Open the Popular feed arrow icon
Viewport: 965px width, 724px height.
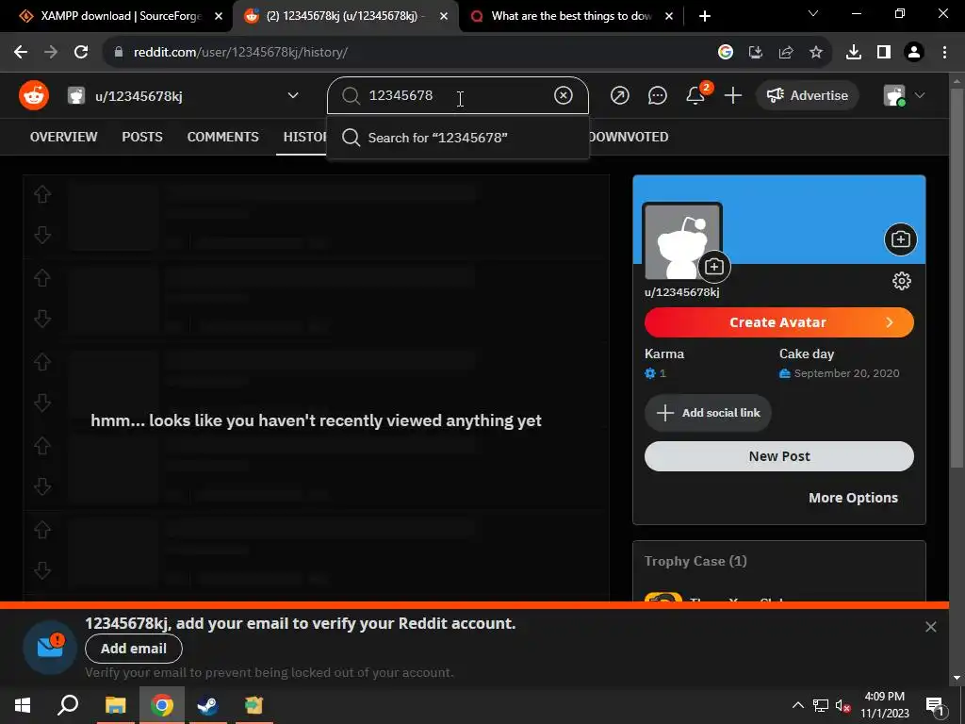tap(620, 95)
